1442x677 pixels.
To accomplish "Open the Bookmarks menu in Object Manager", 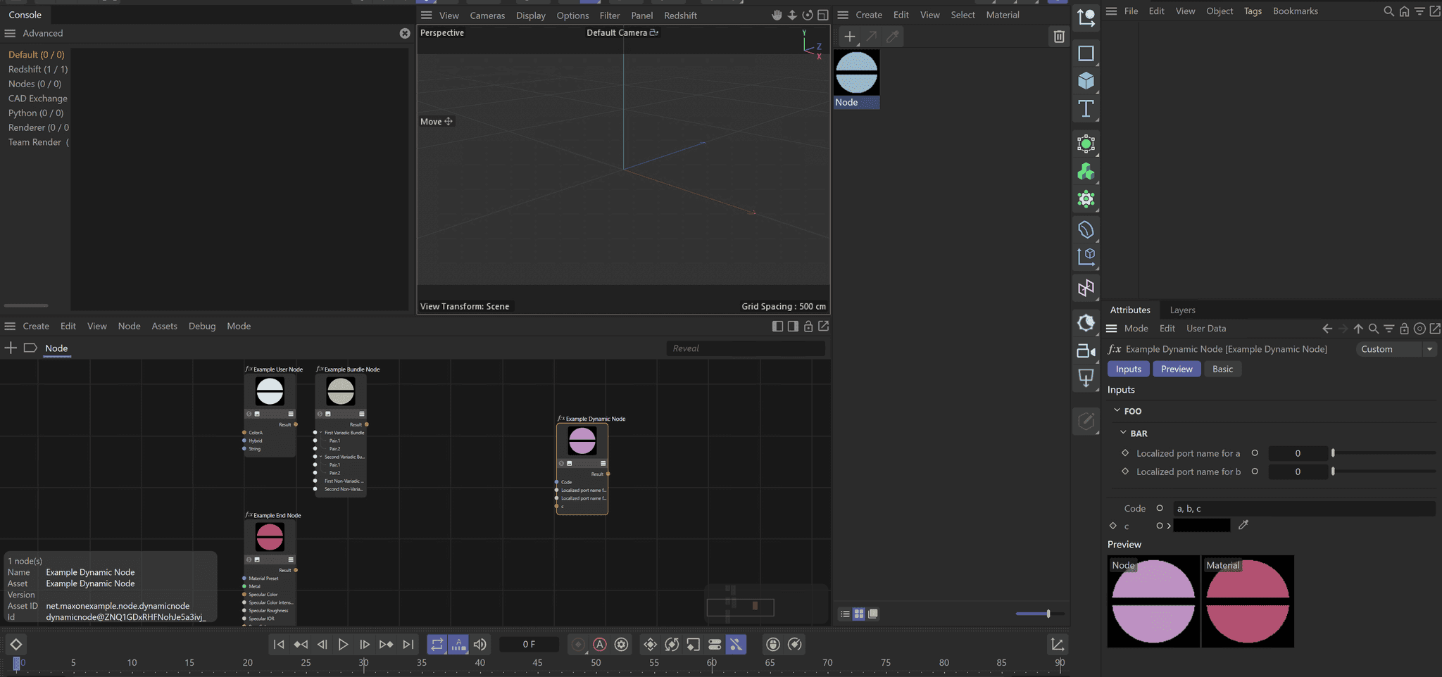I will 1295,11.
